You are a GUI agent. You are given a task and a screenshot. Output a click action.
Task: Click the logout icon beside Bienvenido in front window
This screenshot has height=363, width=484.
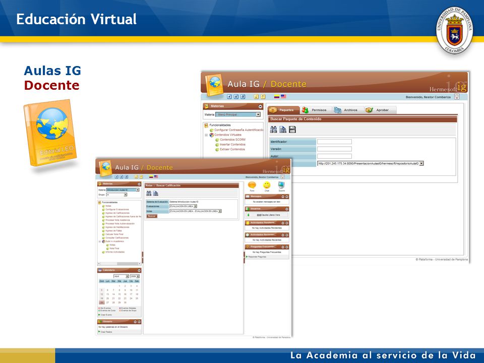coord(282,177)
